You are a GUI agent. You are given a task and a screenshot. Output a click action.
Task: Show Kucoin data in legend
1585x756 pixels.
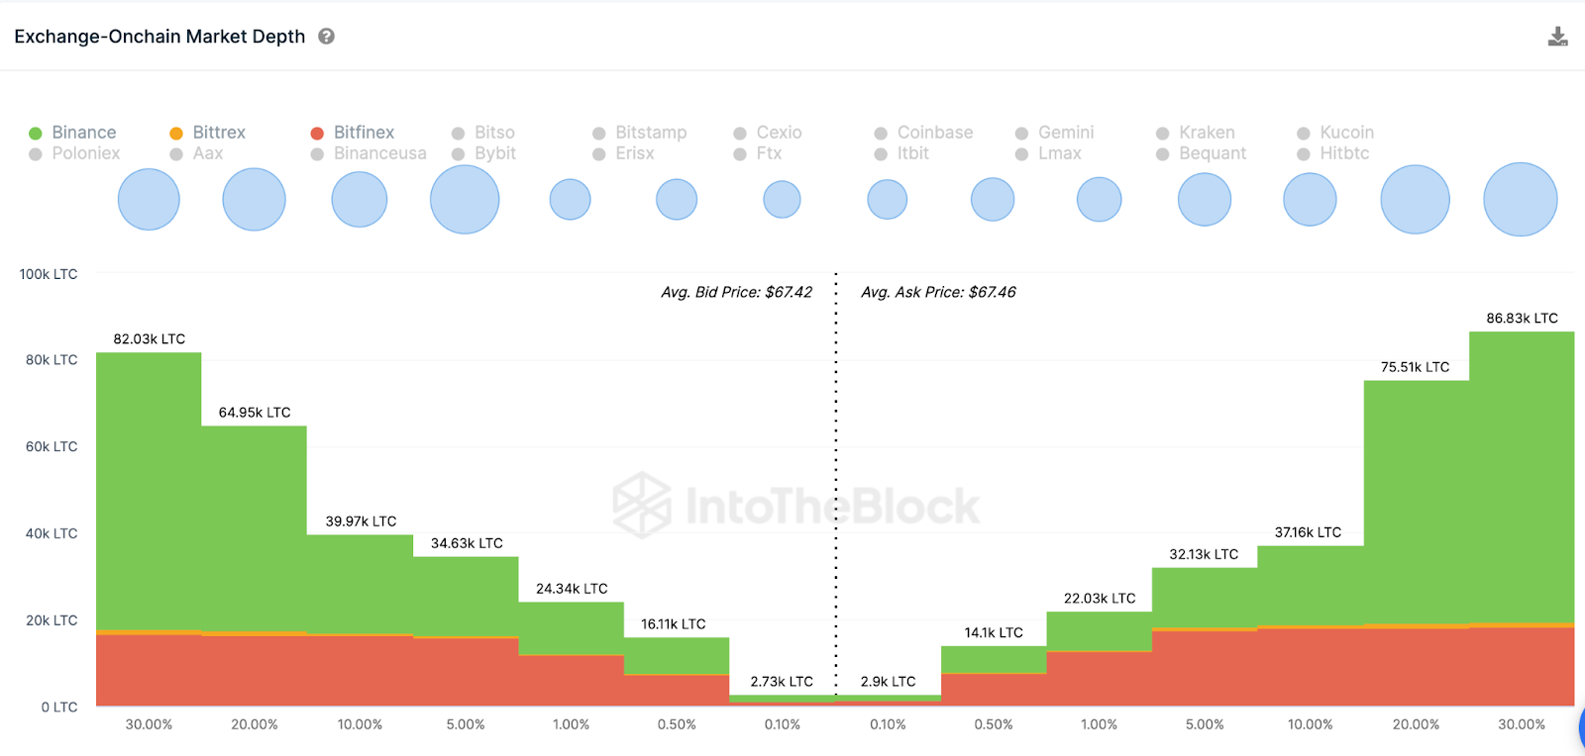(x=1336, y=133)
